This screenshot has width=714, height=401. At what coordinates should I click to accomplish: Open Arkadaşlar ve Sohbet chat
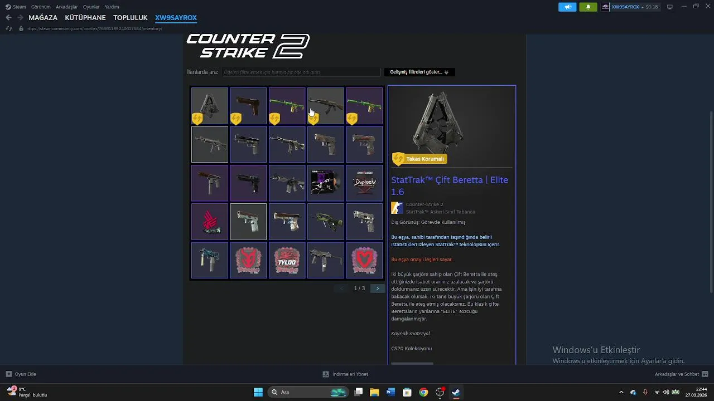click(681, 374)
